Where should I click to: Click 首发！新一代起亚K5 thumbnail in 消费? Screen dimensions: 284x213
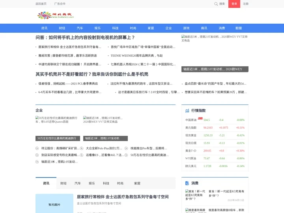pos(195,195)
